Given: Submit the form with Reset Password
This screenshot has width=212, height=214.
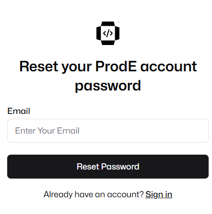Looking at the screenshot, I should click(x=108, y=167).
